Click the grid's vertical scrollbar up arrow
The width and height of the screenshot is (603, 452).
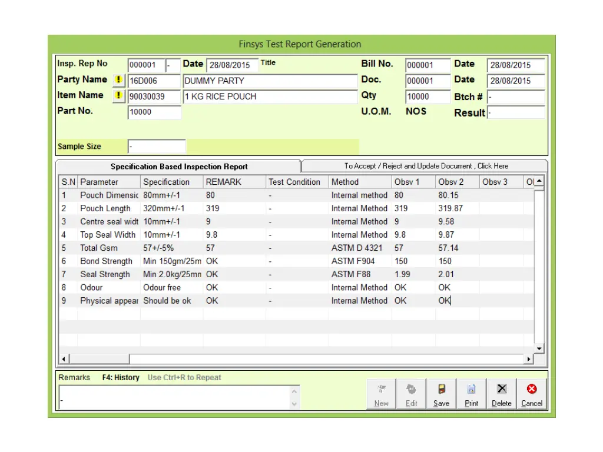pos(539,181)
